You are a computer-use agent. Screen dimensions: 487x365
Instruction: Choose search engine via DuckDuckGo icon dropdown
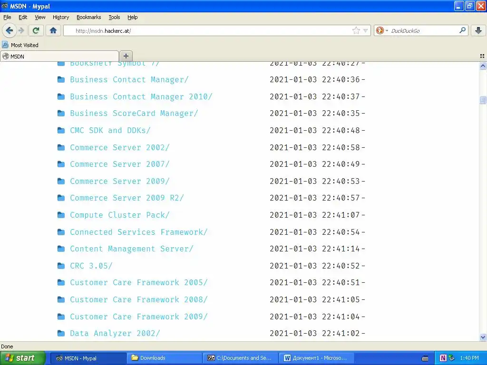[x=382, y=30]
